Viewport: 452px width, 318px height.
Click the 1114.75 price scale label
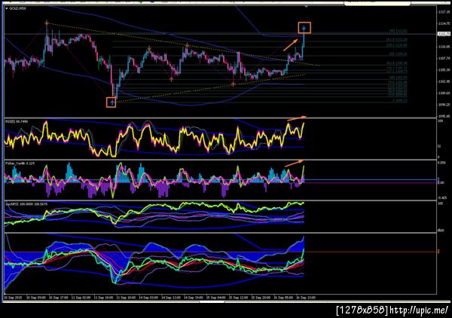444,23
